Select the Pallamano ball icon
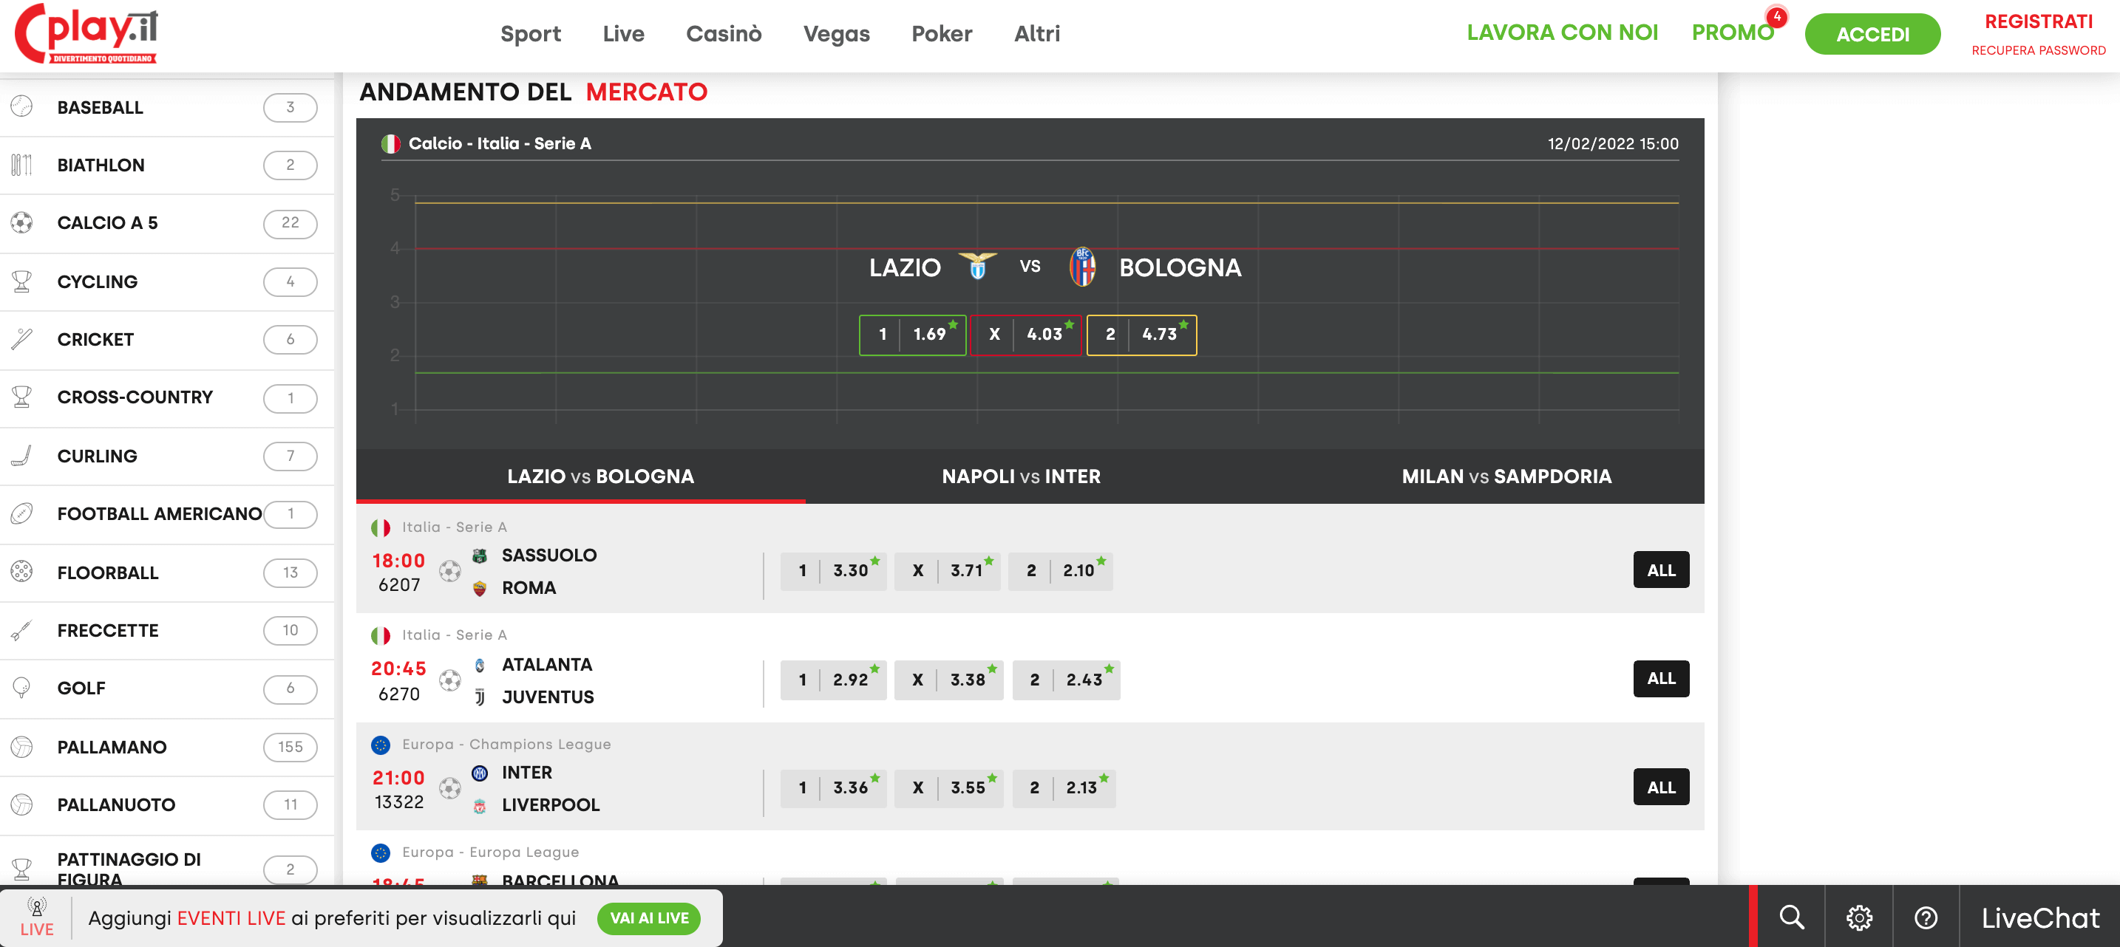 22,747
